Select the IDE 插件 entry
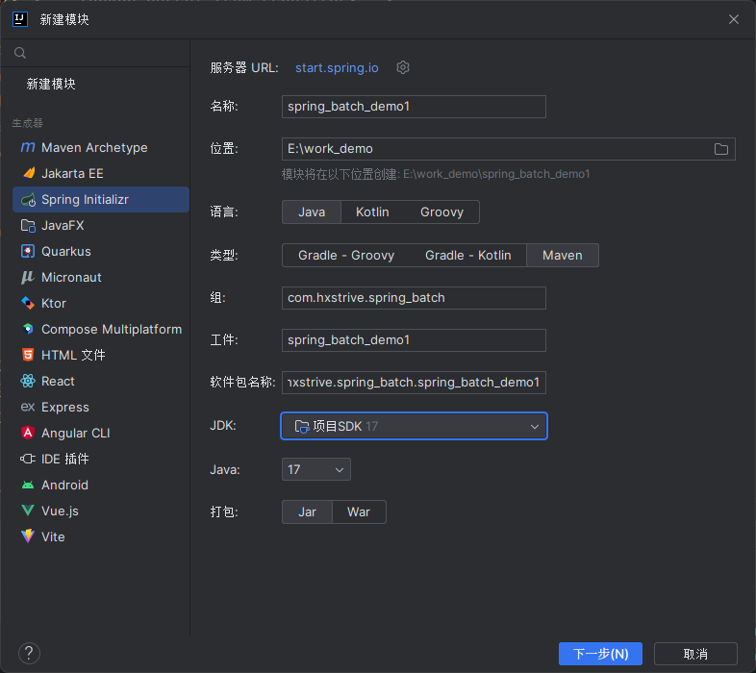This screenshot has width=756, height=673. click(101, 459)
